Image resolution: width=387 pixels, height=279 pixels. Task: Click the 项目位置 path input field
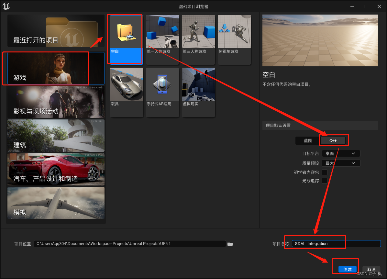click(x=130, y=244)
